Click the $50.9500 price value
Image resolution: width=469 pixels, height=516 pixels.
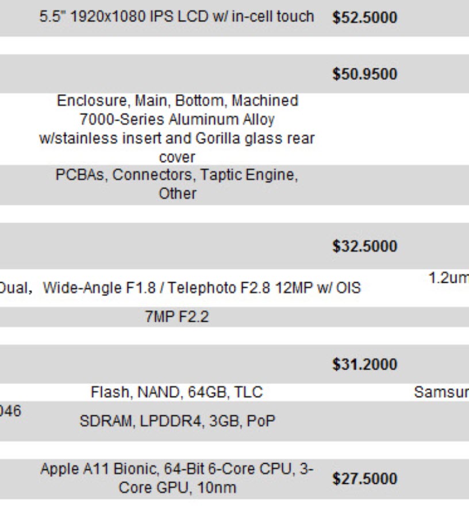click(364, 74)
